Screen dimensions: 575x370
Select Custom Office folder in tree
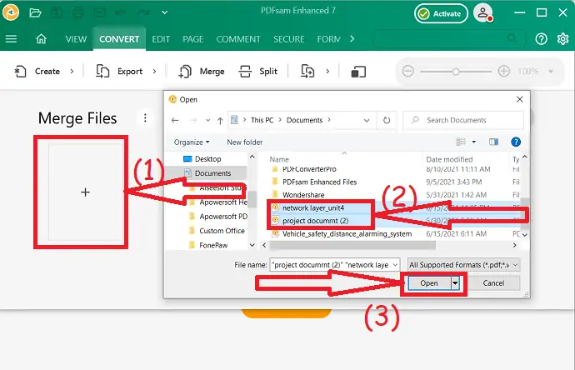(217, 231)
